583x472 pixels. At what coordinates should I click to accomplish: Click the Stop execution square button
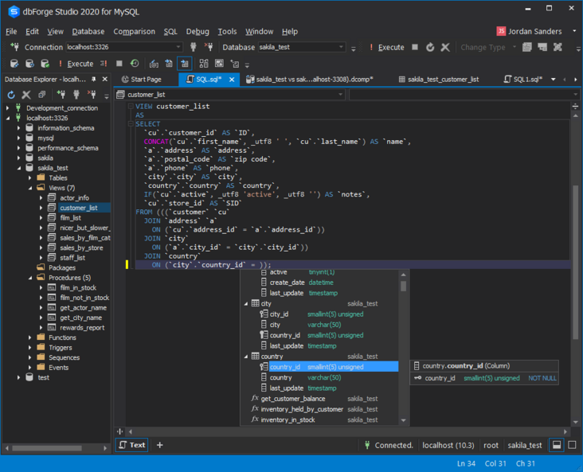pos(119,64)
